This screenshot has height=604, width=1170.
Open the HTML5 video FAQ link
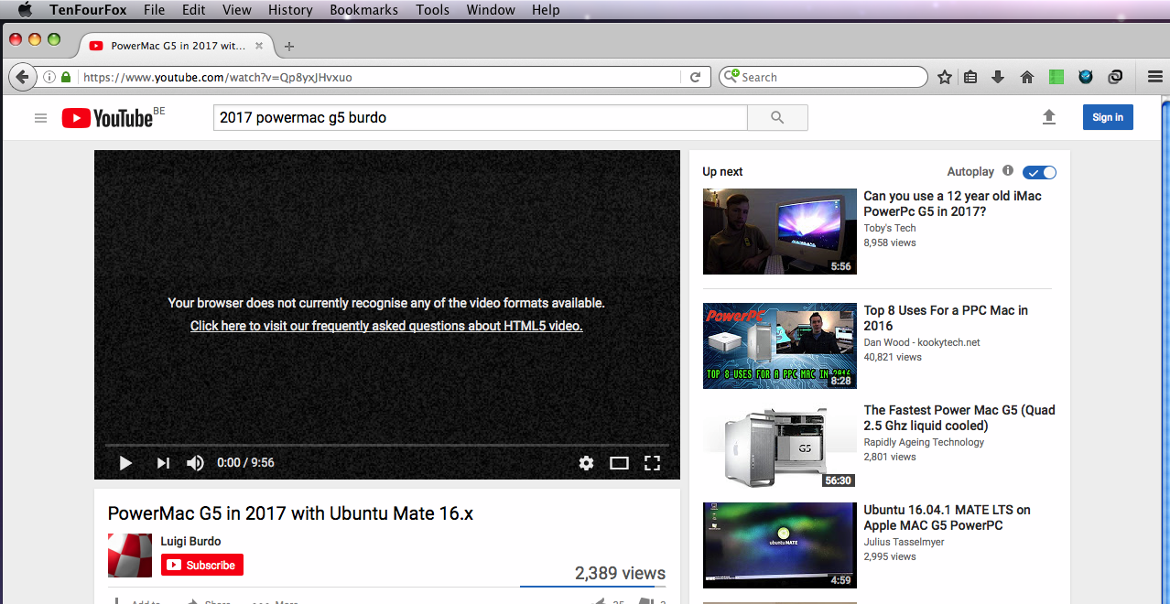click(x=386, y=326)
